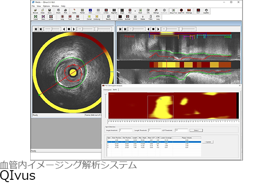Click the Artif. toolbar icon
This screenshot has width=275, height=183.
tap(90, 11)
